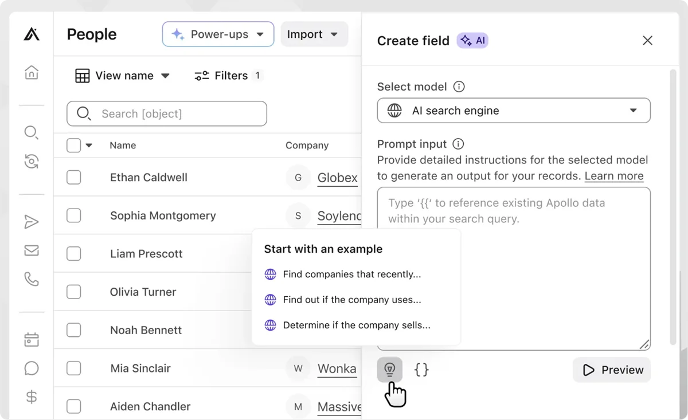Expand the Power-ups dropdown
The height and width of the screenshot is (420, 688).
218,34
